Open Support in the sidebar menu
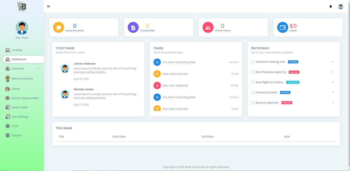350x171 pixels. [17, 135]
